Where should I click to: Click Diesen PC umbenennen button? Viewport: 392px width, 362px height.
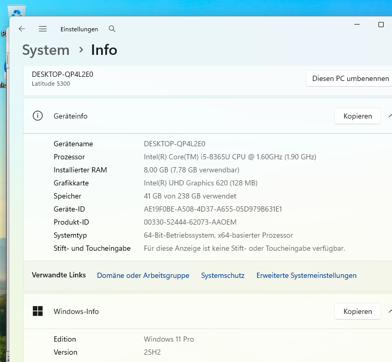point(350,78)
